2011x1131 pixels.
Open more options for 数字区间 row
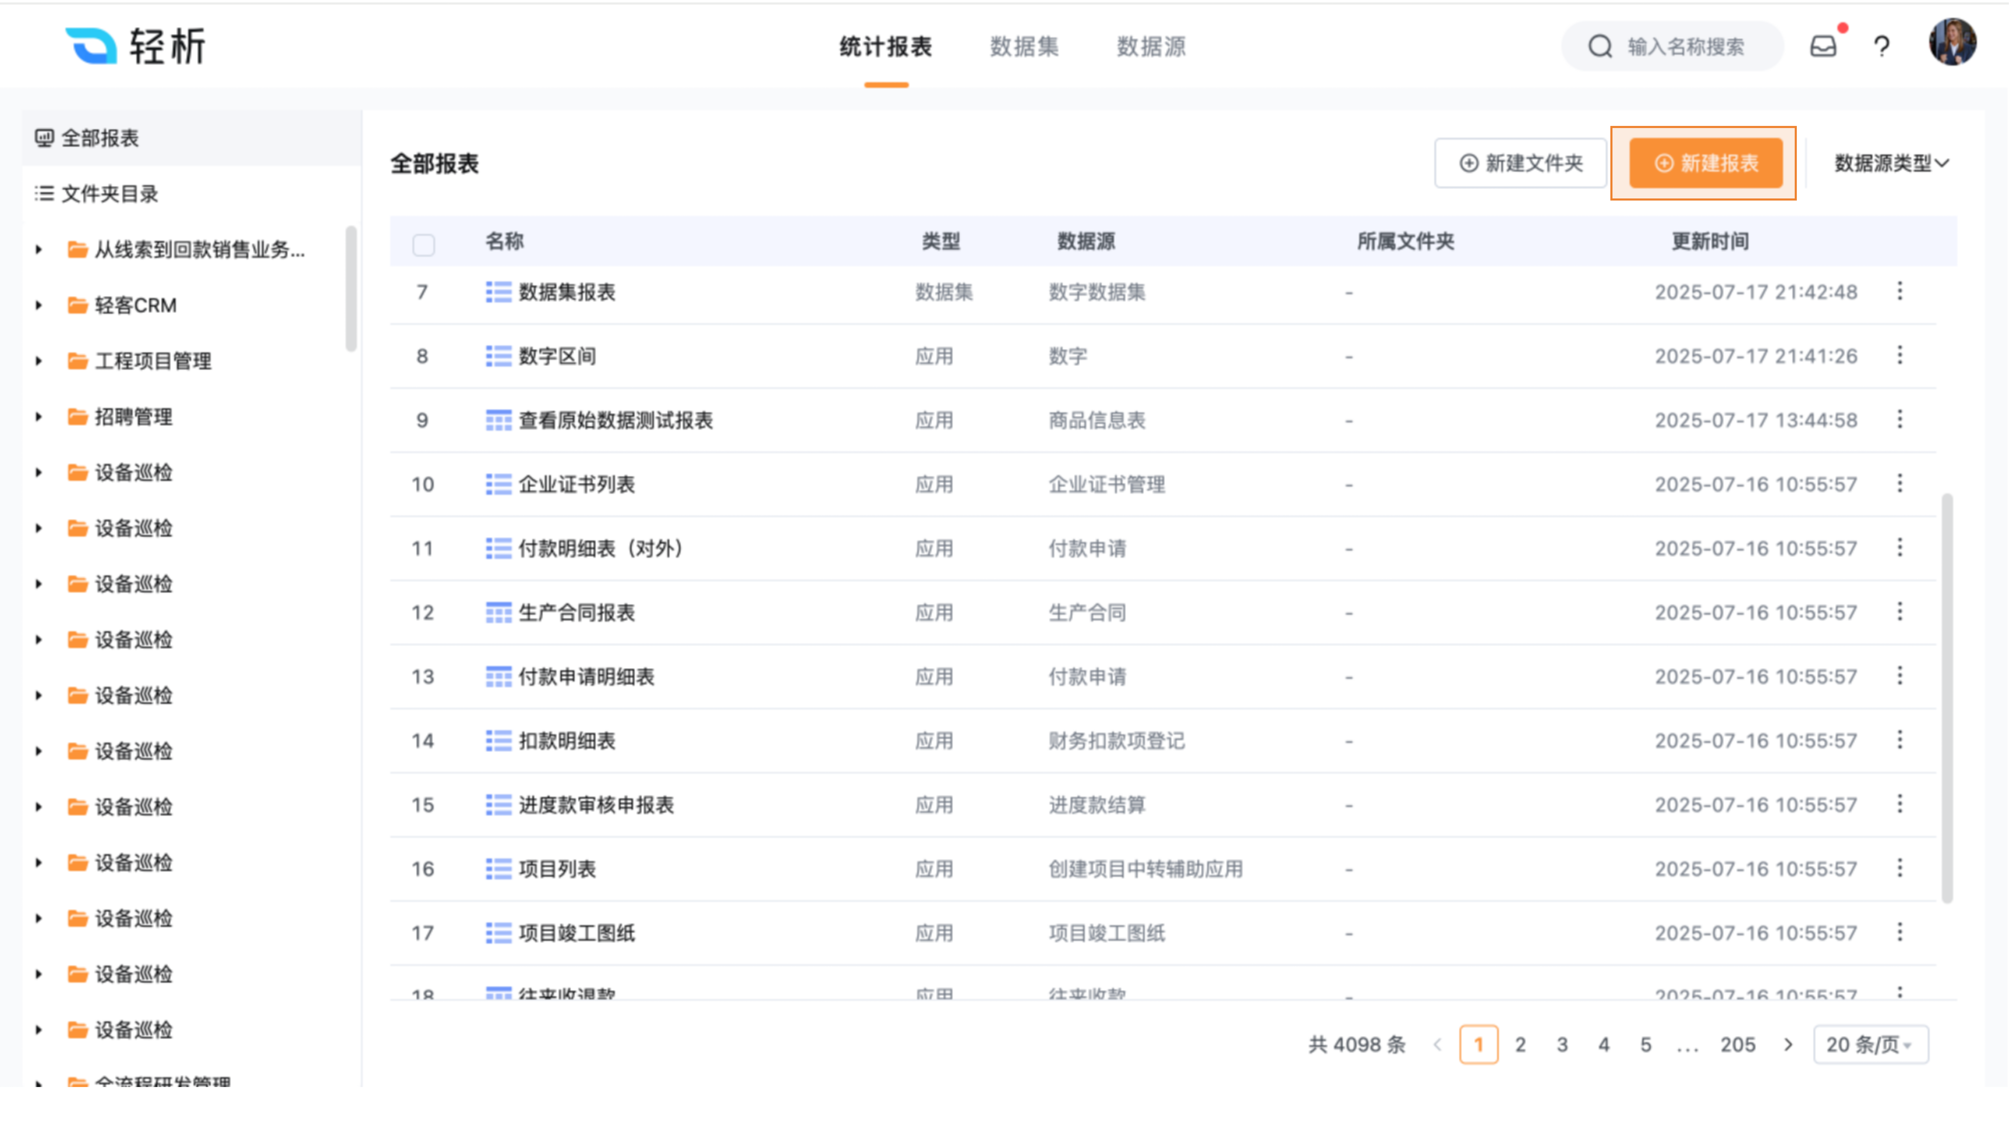click(x=1899, y=355)
